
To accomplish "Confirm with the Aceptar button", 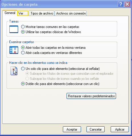I will pos(72,129).
